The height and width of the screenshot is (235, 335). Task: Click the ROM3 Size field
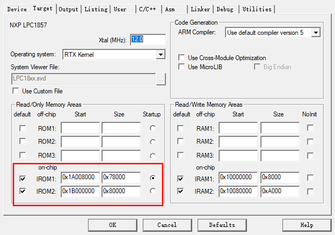[121, 156]
